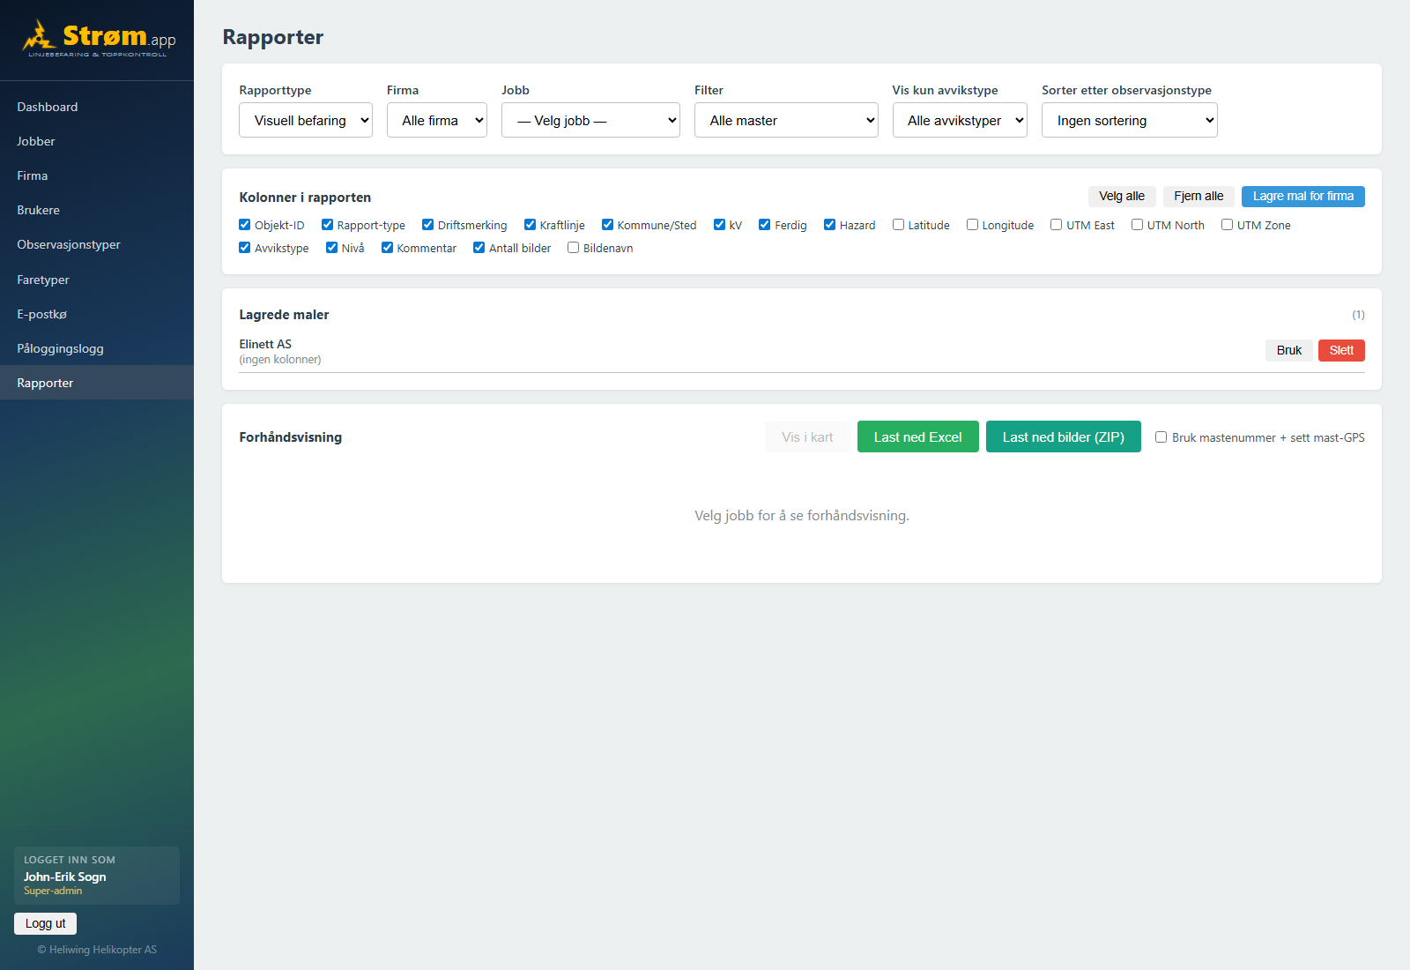This screenshot has width=1410, height=970.
Task: Click Bruk for Elinett AS template
Action: [x=1289, y=350]
